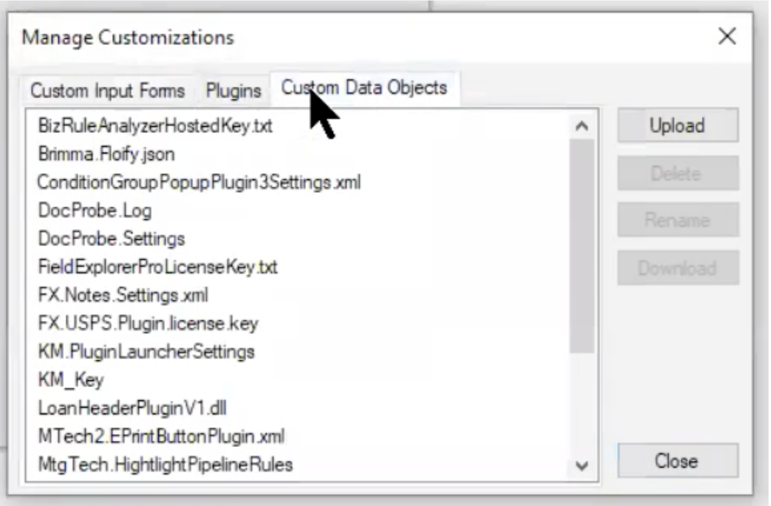Switch to the Custom Input Forms tab
The image size is (771, 506).
[x=106, y=91]
